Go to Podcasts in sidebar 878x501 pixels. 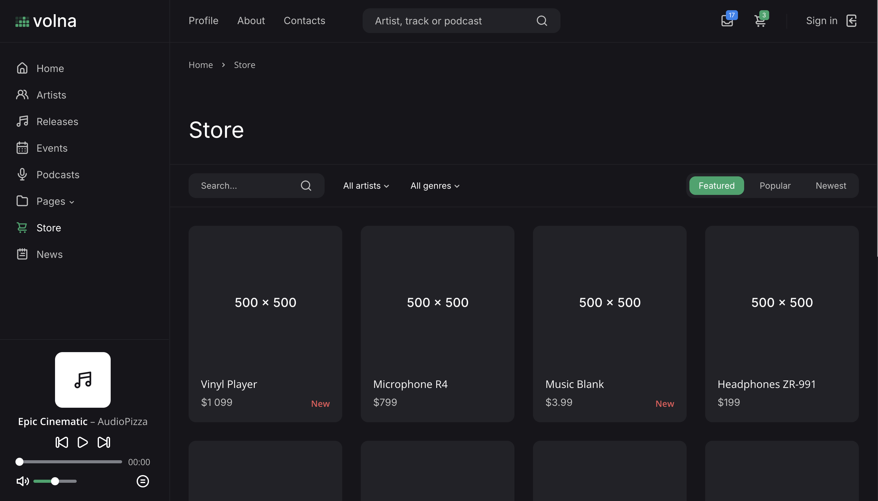coord(58,174)
